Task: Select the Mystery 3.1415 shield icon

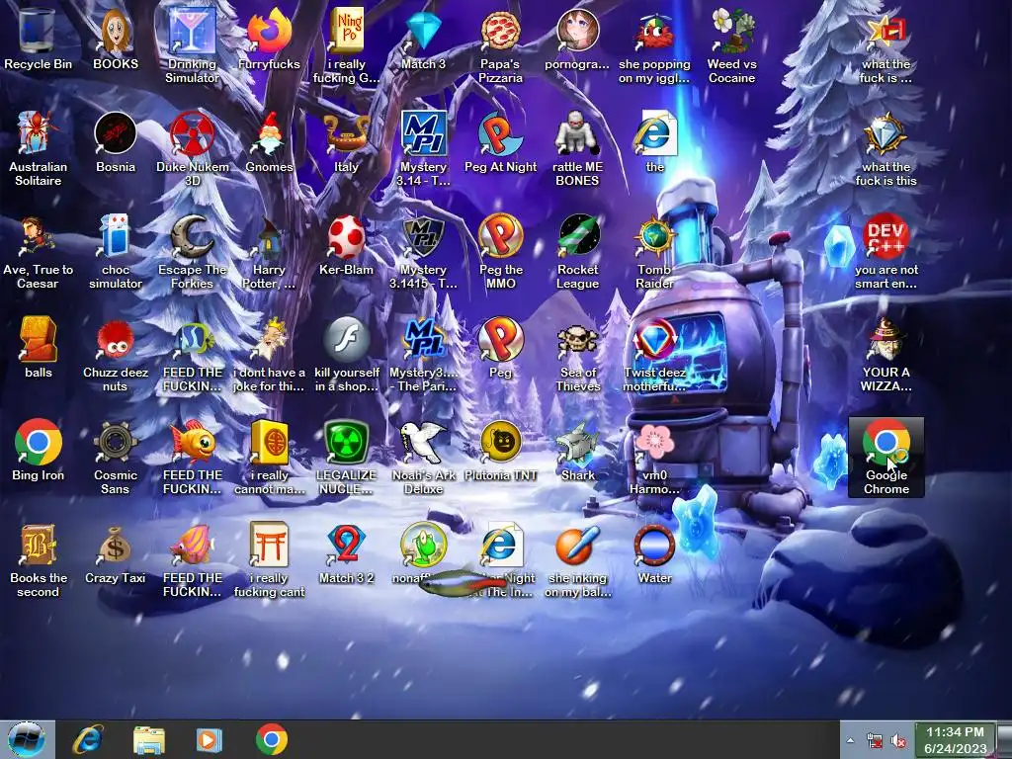Action: click(423, 252)
